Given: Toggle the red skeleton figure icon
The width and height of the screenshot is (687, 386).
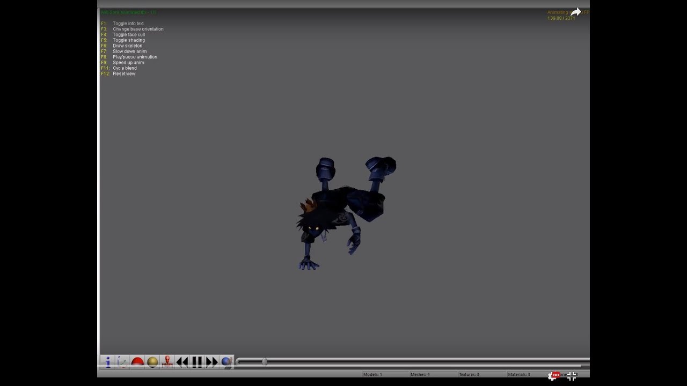Looking at the screenshot, I should click(167, 362).
